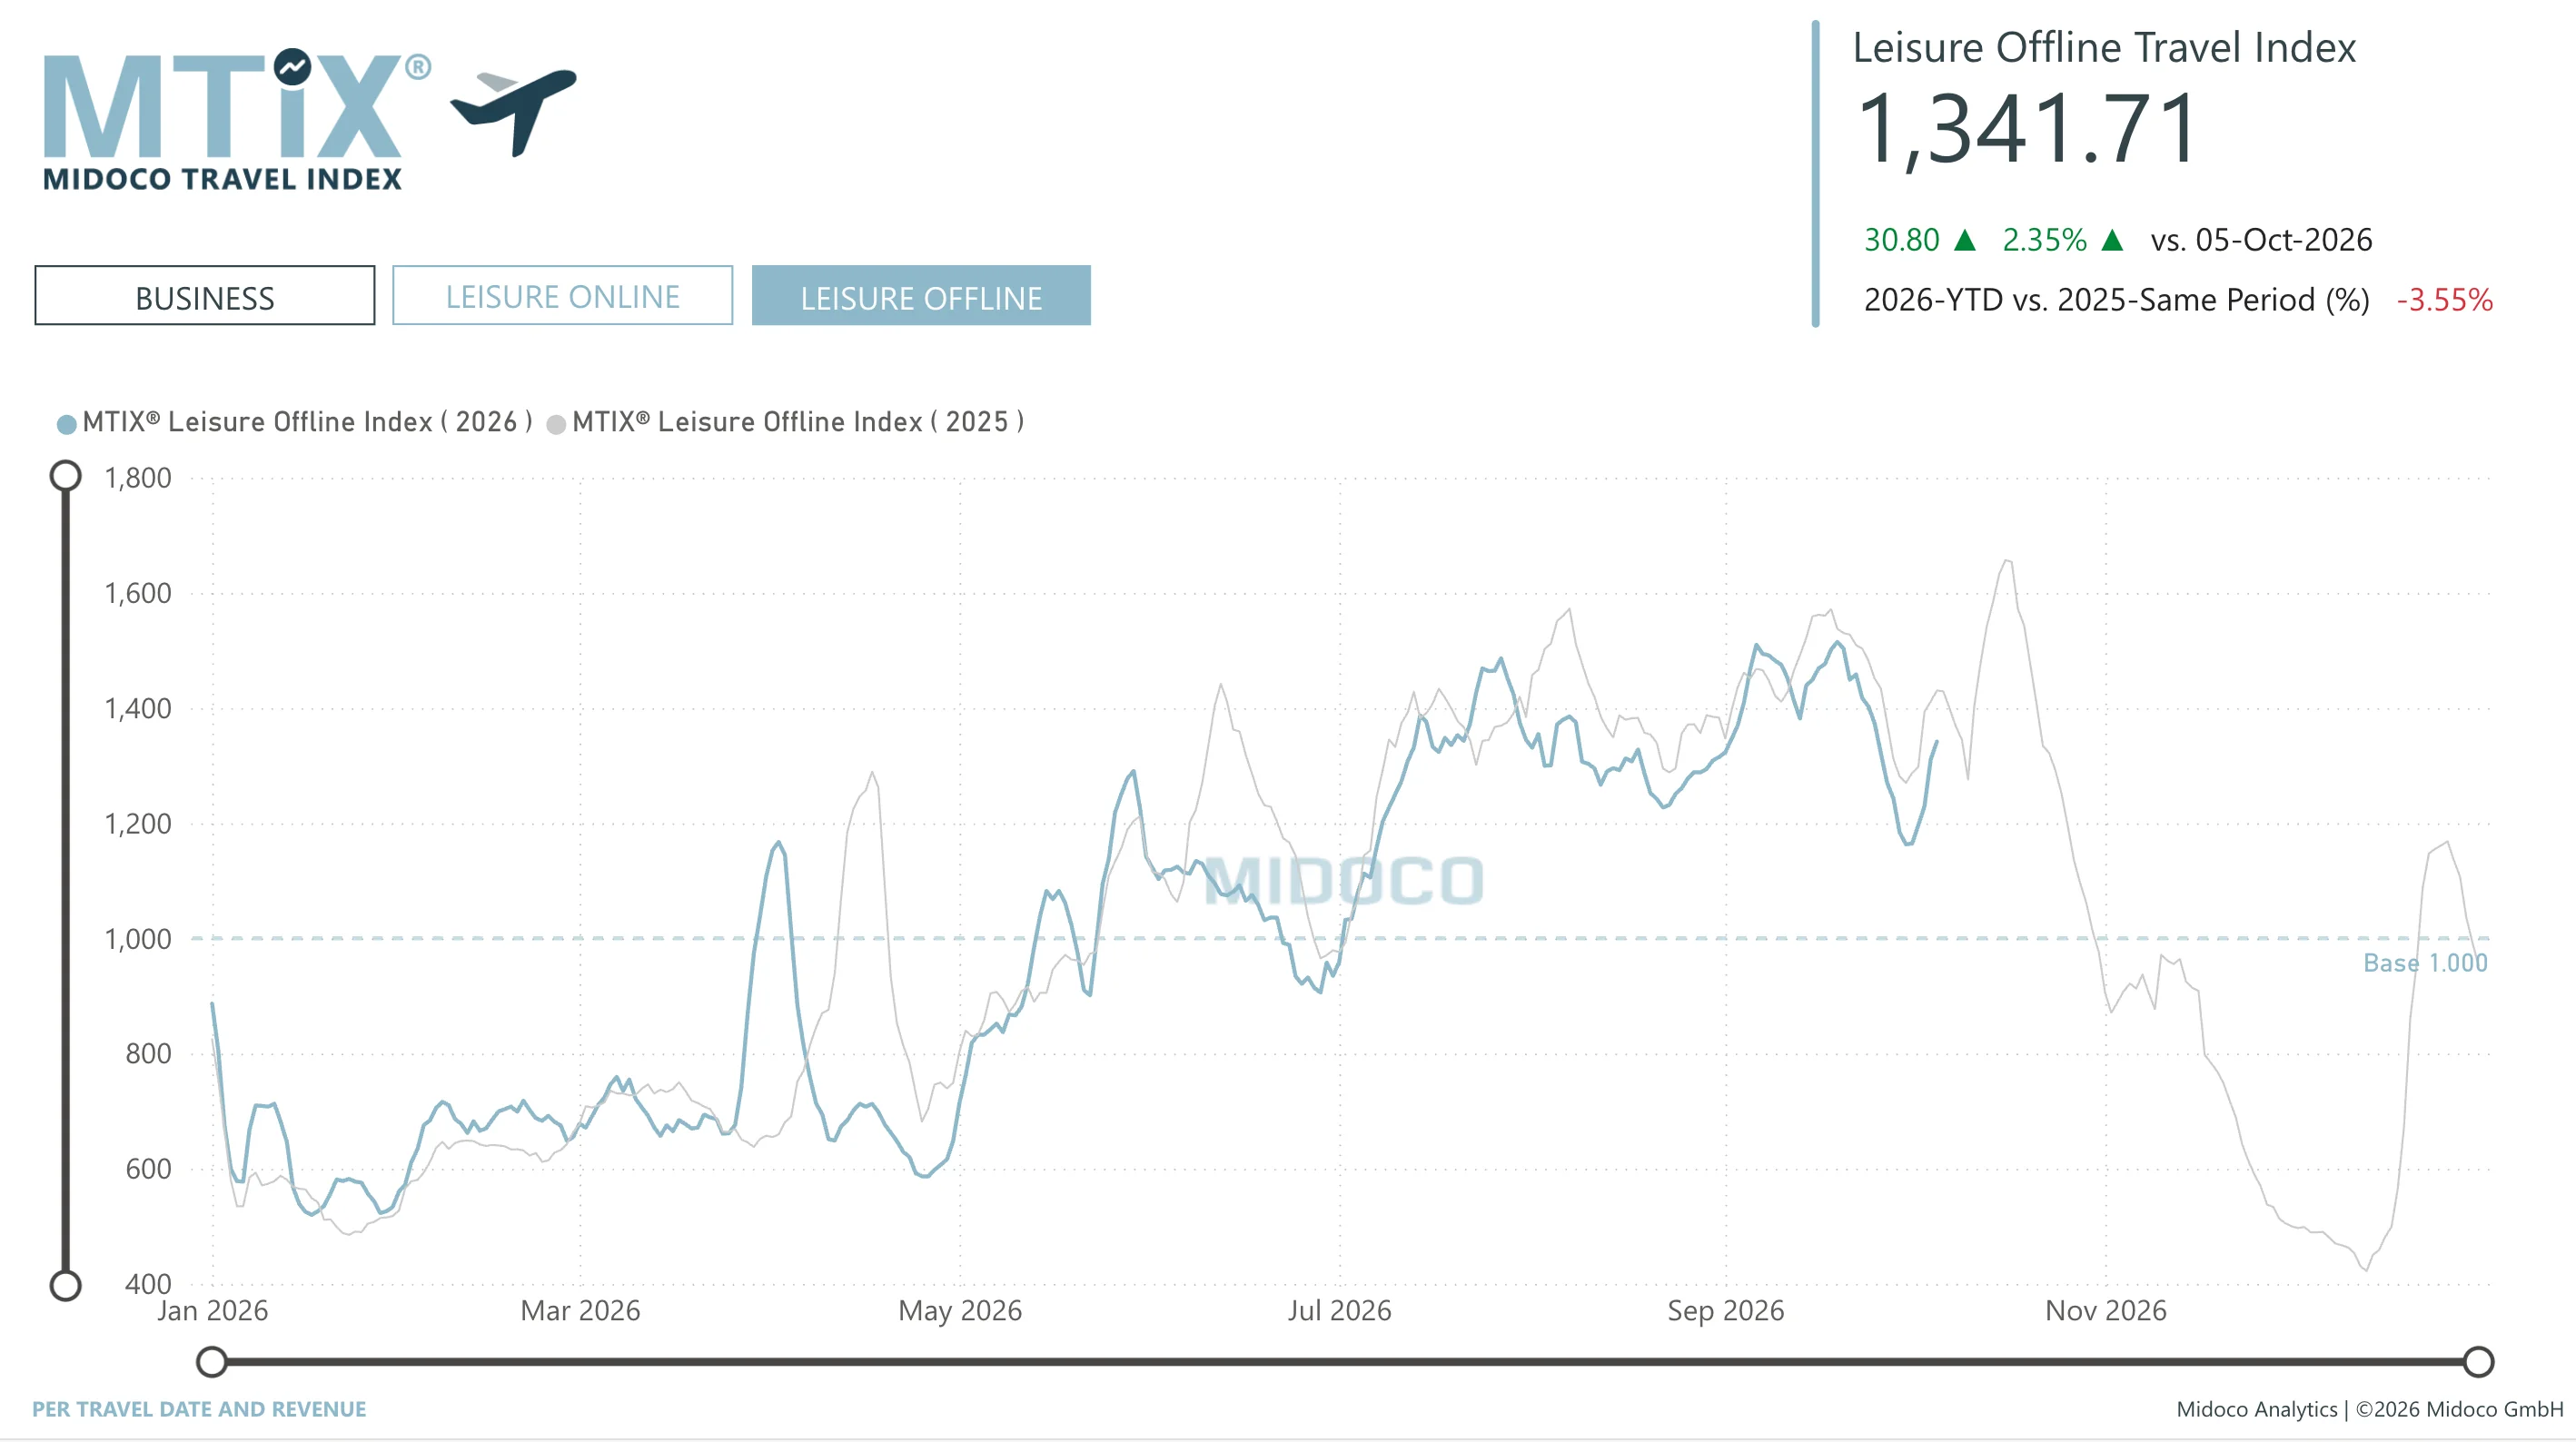Click the red -3.55% YTD value
This screenshot has height=1442, width=2576.
pyautogui.click(x=2444, y=299)
